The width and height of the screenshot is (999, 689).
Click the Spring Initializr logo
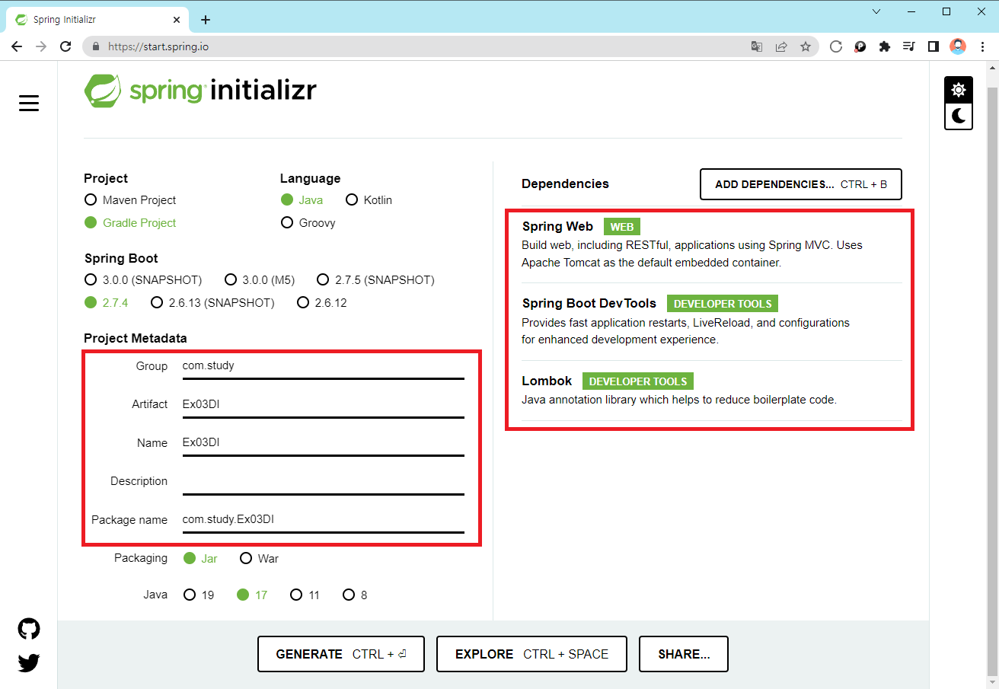pyautogui.click(x=200, y=91)
